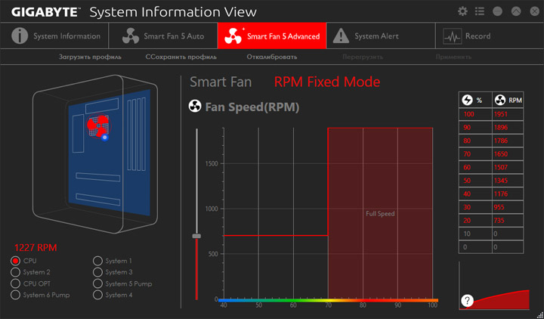This screenshot has height=319, width=544.
Task: Open the System Alert tab
Action: [x=381, y=36]
